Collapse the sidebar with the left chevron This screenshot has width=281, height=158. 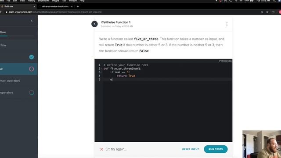point(32,21)
